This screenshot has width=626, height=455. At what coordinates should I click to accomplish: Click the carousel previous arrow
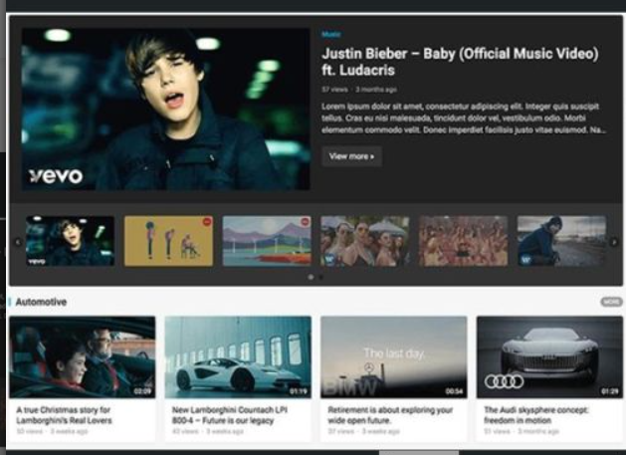tap(18, 242)
